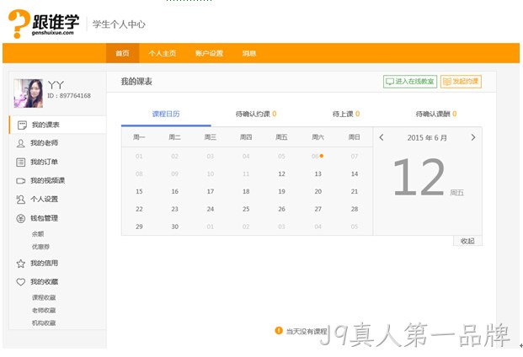
Task: Click the YY profile avatar photo
Action: pos(29,93)
